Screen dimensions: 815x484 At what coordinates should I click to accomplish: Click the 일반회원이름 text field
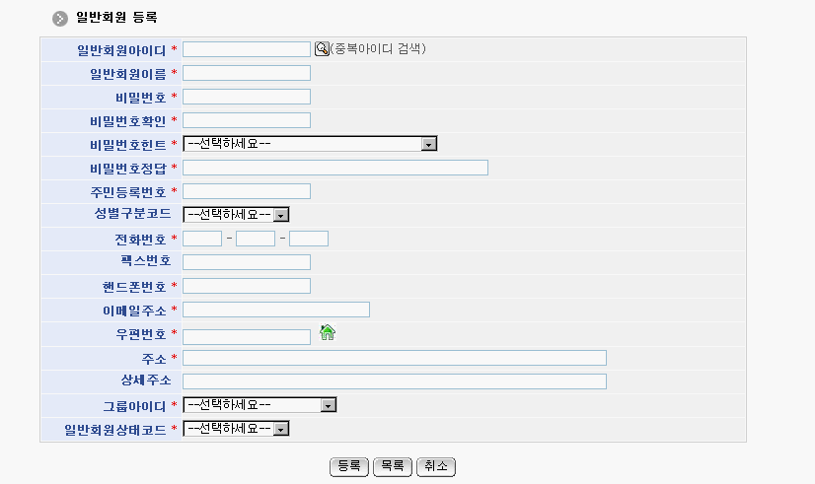coord(247,73)
